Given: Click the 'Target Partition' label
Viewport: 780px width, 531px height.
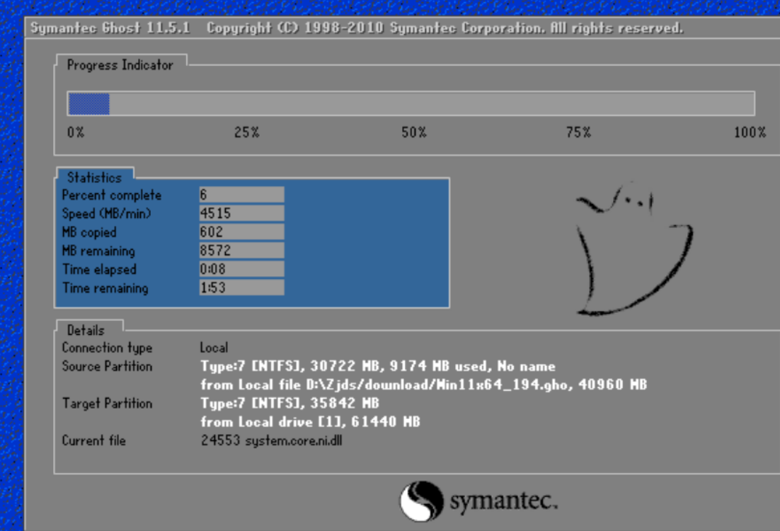Looking at the screenshot, I should click(x=107, y=403).
